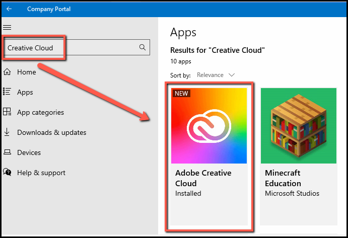Click the NEW badge on Adobe tile

click(x=181, y=94)
